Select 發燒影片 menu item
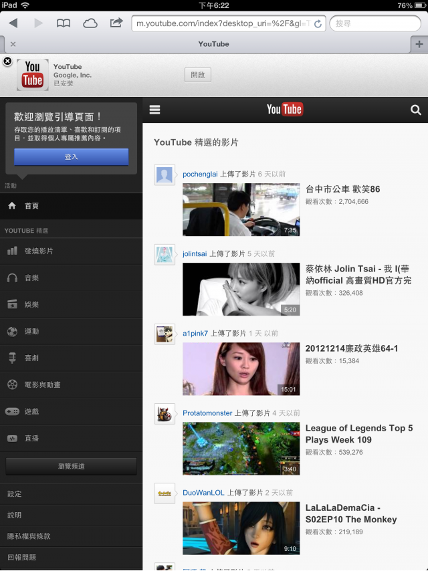This screenshot has height=571, width=428. (x=71, y=251)
